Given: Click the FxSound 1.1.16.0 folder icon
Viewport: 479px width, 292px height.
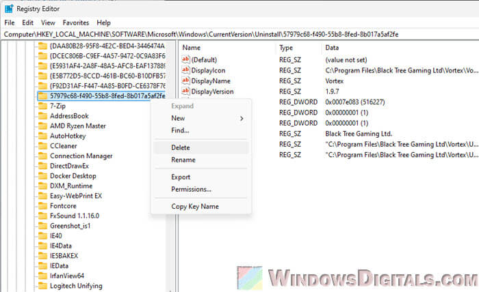Looking at the screenshot, I should coord(42,216).
